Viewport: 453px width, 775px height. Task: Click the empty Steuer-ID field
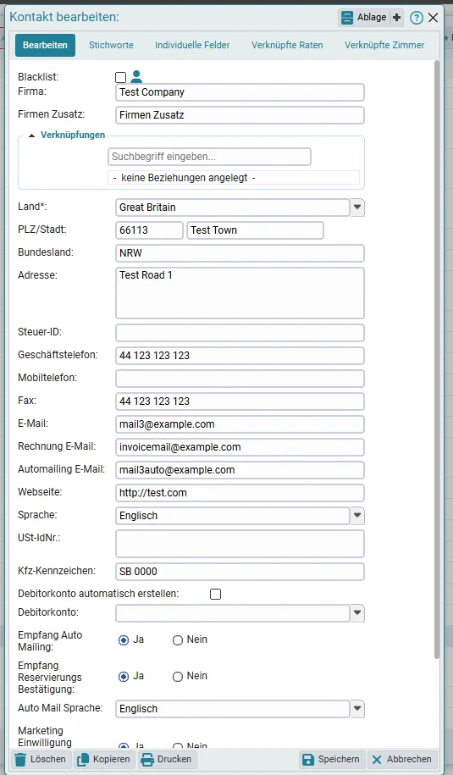click(240, 333)
